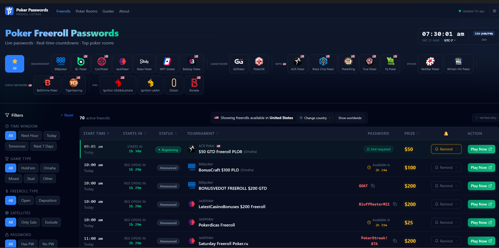Select the Betplay Poker room icon
This screenshot has height=248, width=499.
pyautogui.click(x=192, y=64)
